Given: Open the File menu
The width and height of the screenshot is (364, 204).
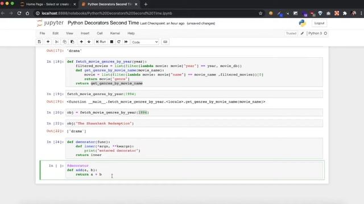Looking at the screenshot, I should [42, 33].
